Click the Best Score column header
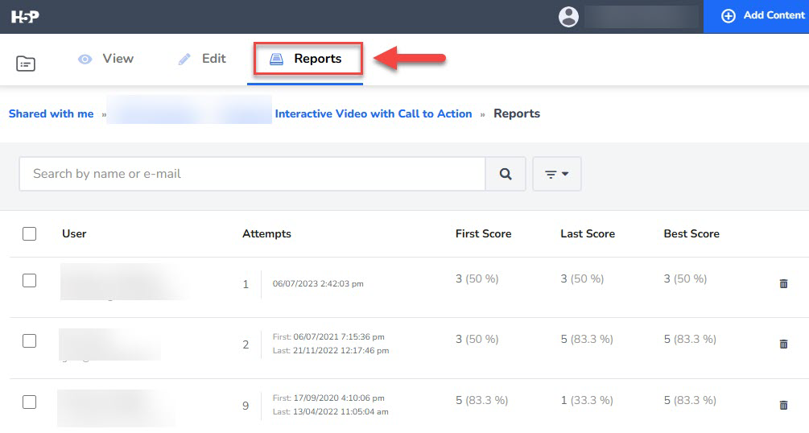This screenshot has width=809, height=433. [x=691, y=233]
